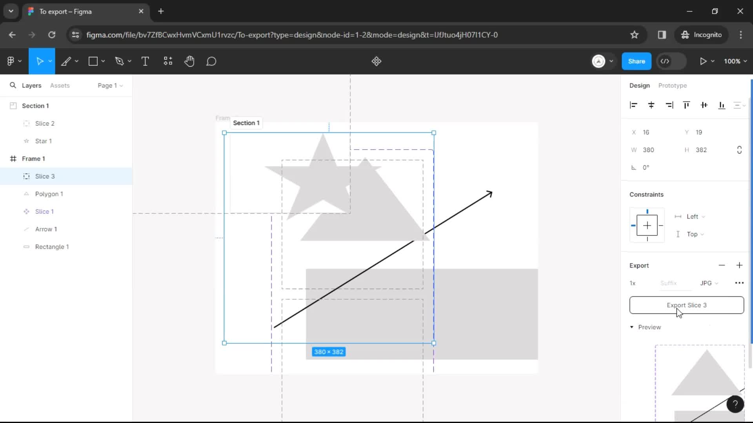Click the Add export setting button
Viewport: 753px width, 423px height.
point(740,266)
